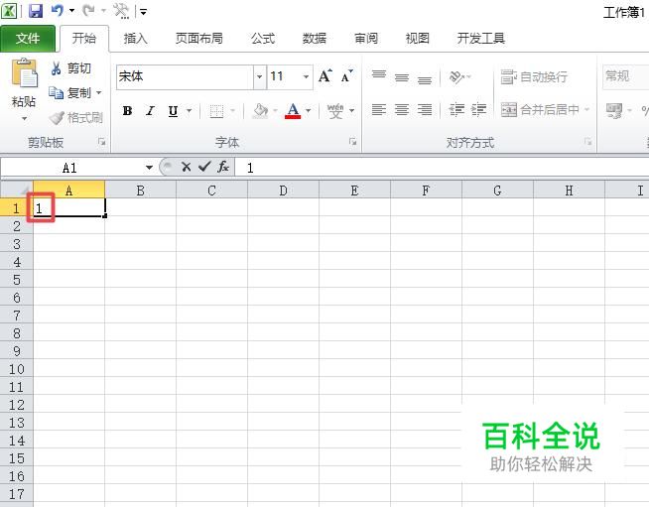Click the paste dropdown arrow under 粘贴
The width and height of the screenshot is (649, 507).
25,119
